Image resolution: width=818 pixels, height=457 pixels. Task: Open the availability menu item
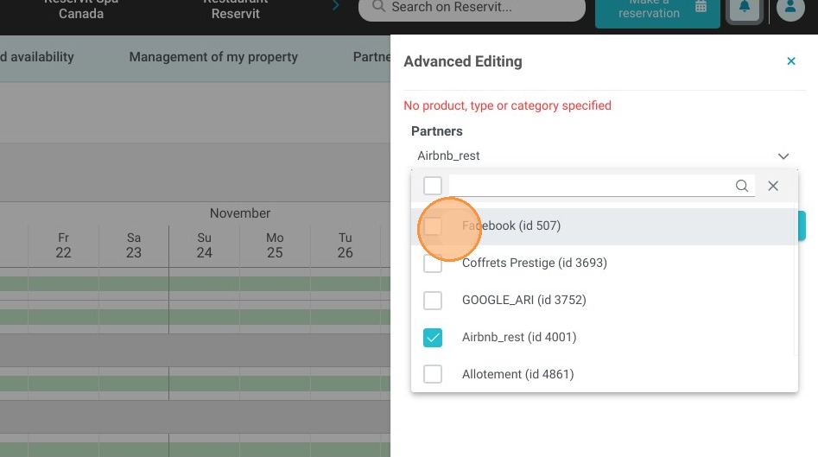(37, 57)
